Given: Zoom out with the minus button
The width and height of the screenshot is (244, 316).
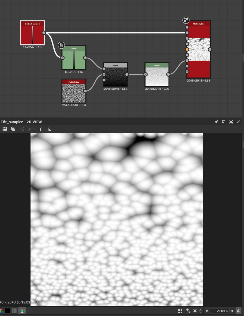Looking at the screenshot, I should click(207, 311).
